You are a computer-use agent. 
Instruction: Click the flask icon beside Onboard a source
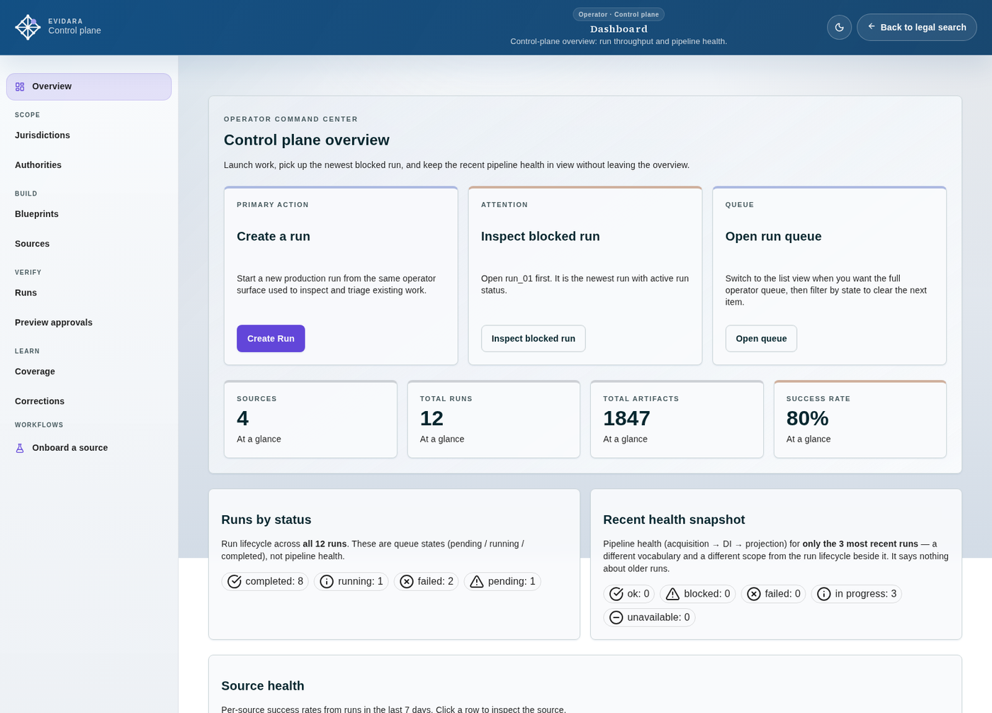[20, 448]
